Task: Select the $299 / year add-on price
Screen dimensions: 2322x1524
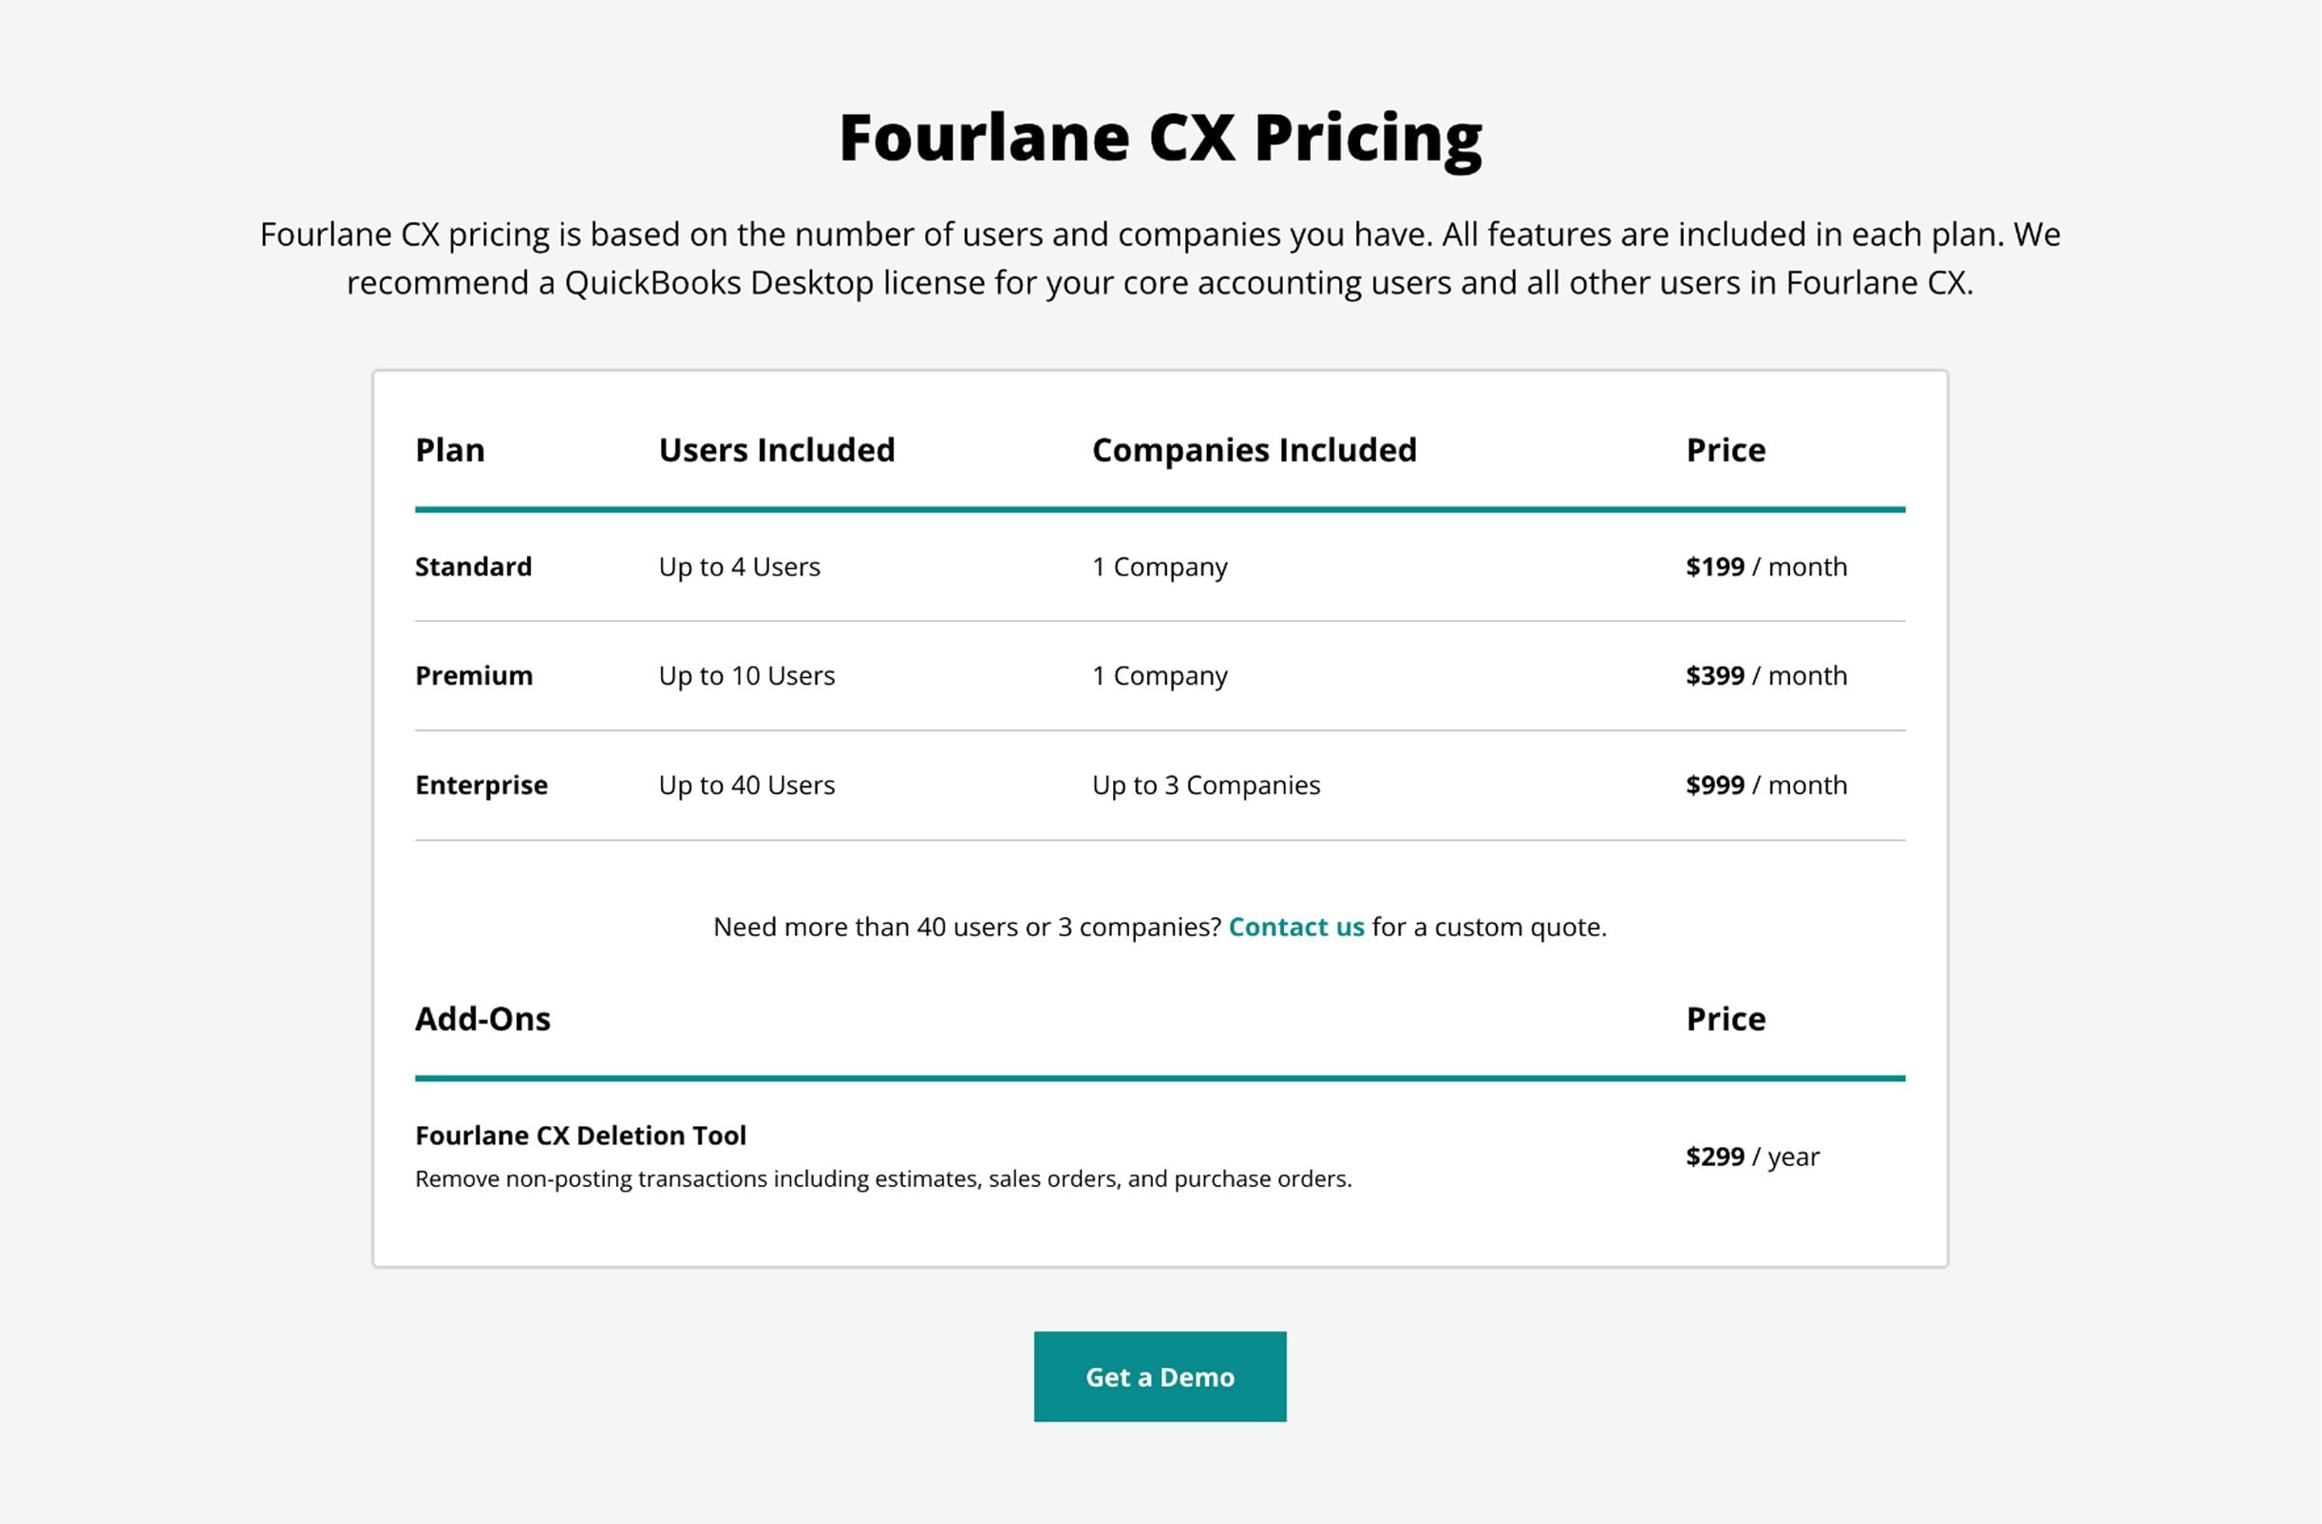Action: [x=1749, y=1157]
